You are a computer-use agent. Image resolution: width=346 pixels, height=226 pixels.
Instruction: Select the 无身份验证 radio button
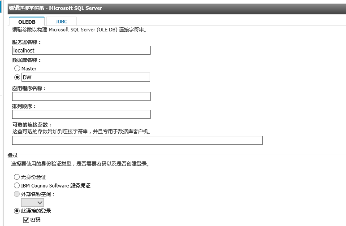[17, 177]
